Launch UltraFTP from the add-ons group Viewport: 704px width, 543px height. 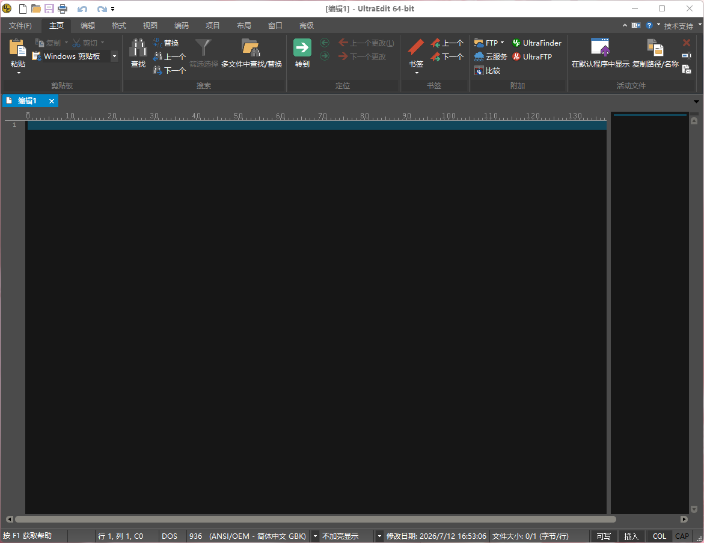point(532,56)
